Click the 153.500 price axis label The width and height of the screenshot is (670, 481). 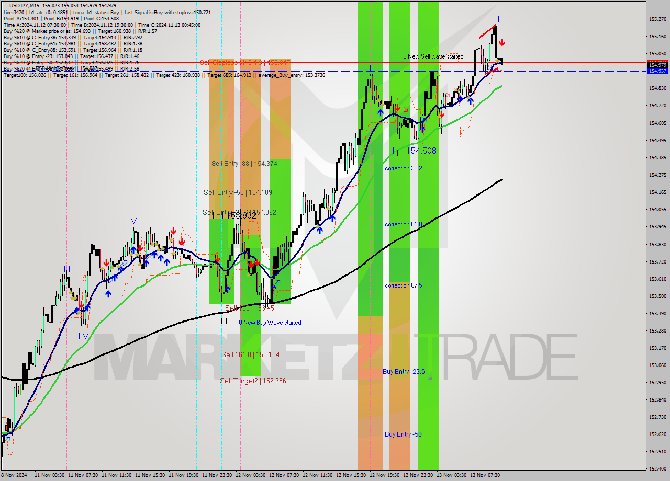point(657,296)
